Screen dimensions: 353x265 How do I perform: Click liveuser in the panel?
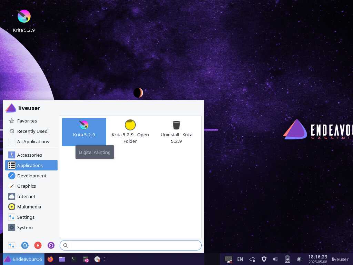tap(340, 259)
